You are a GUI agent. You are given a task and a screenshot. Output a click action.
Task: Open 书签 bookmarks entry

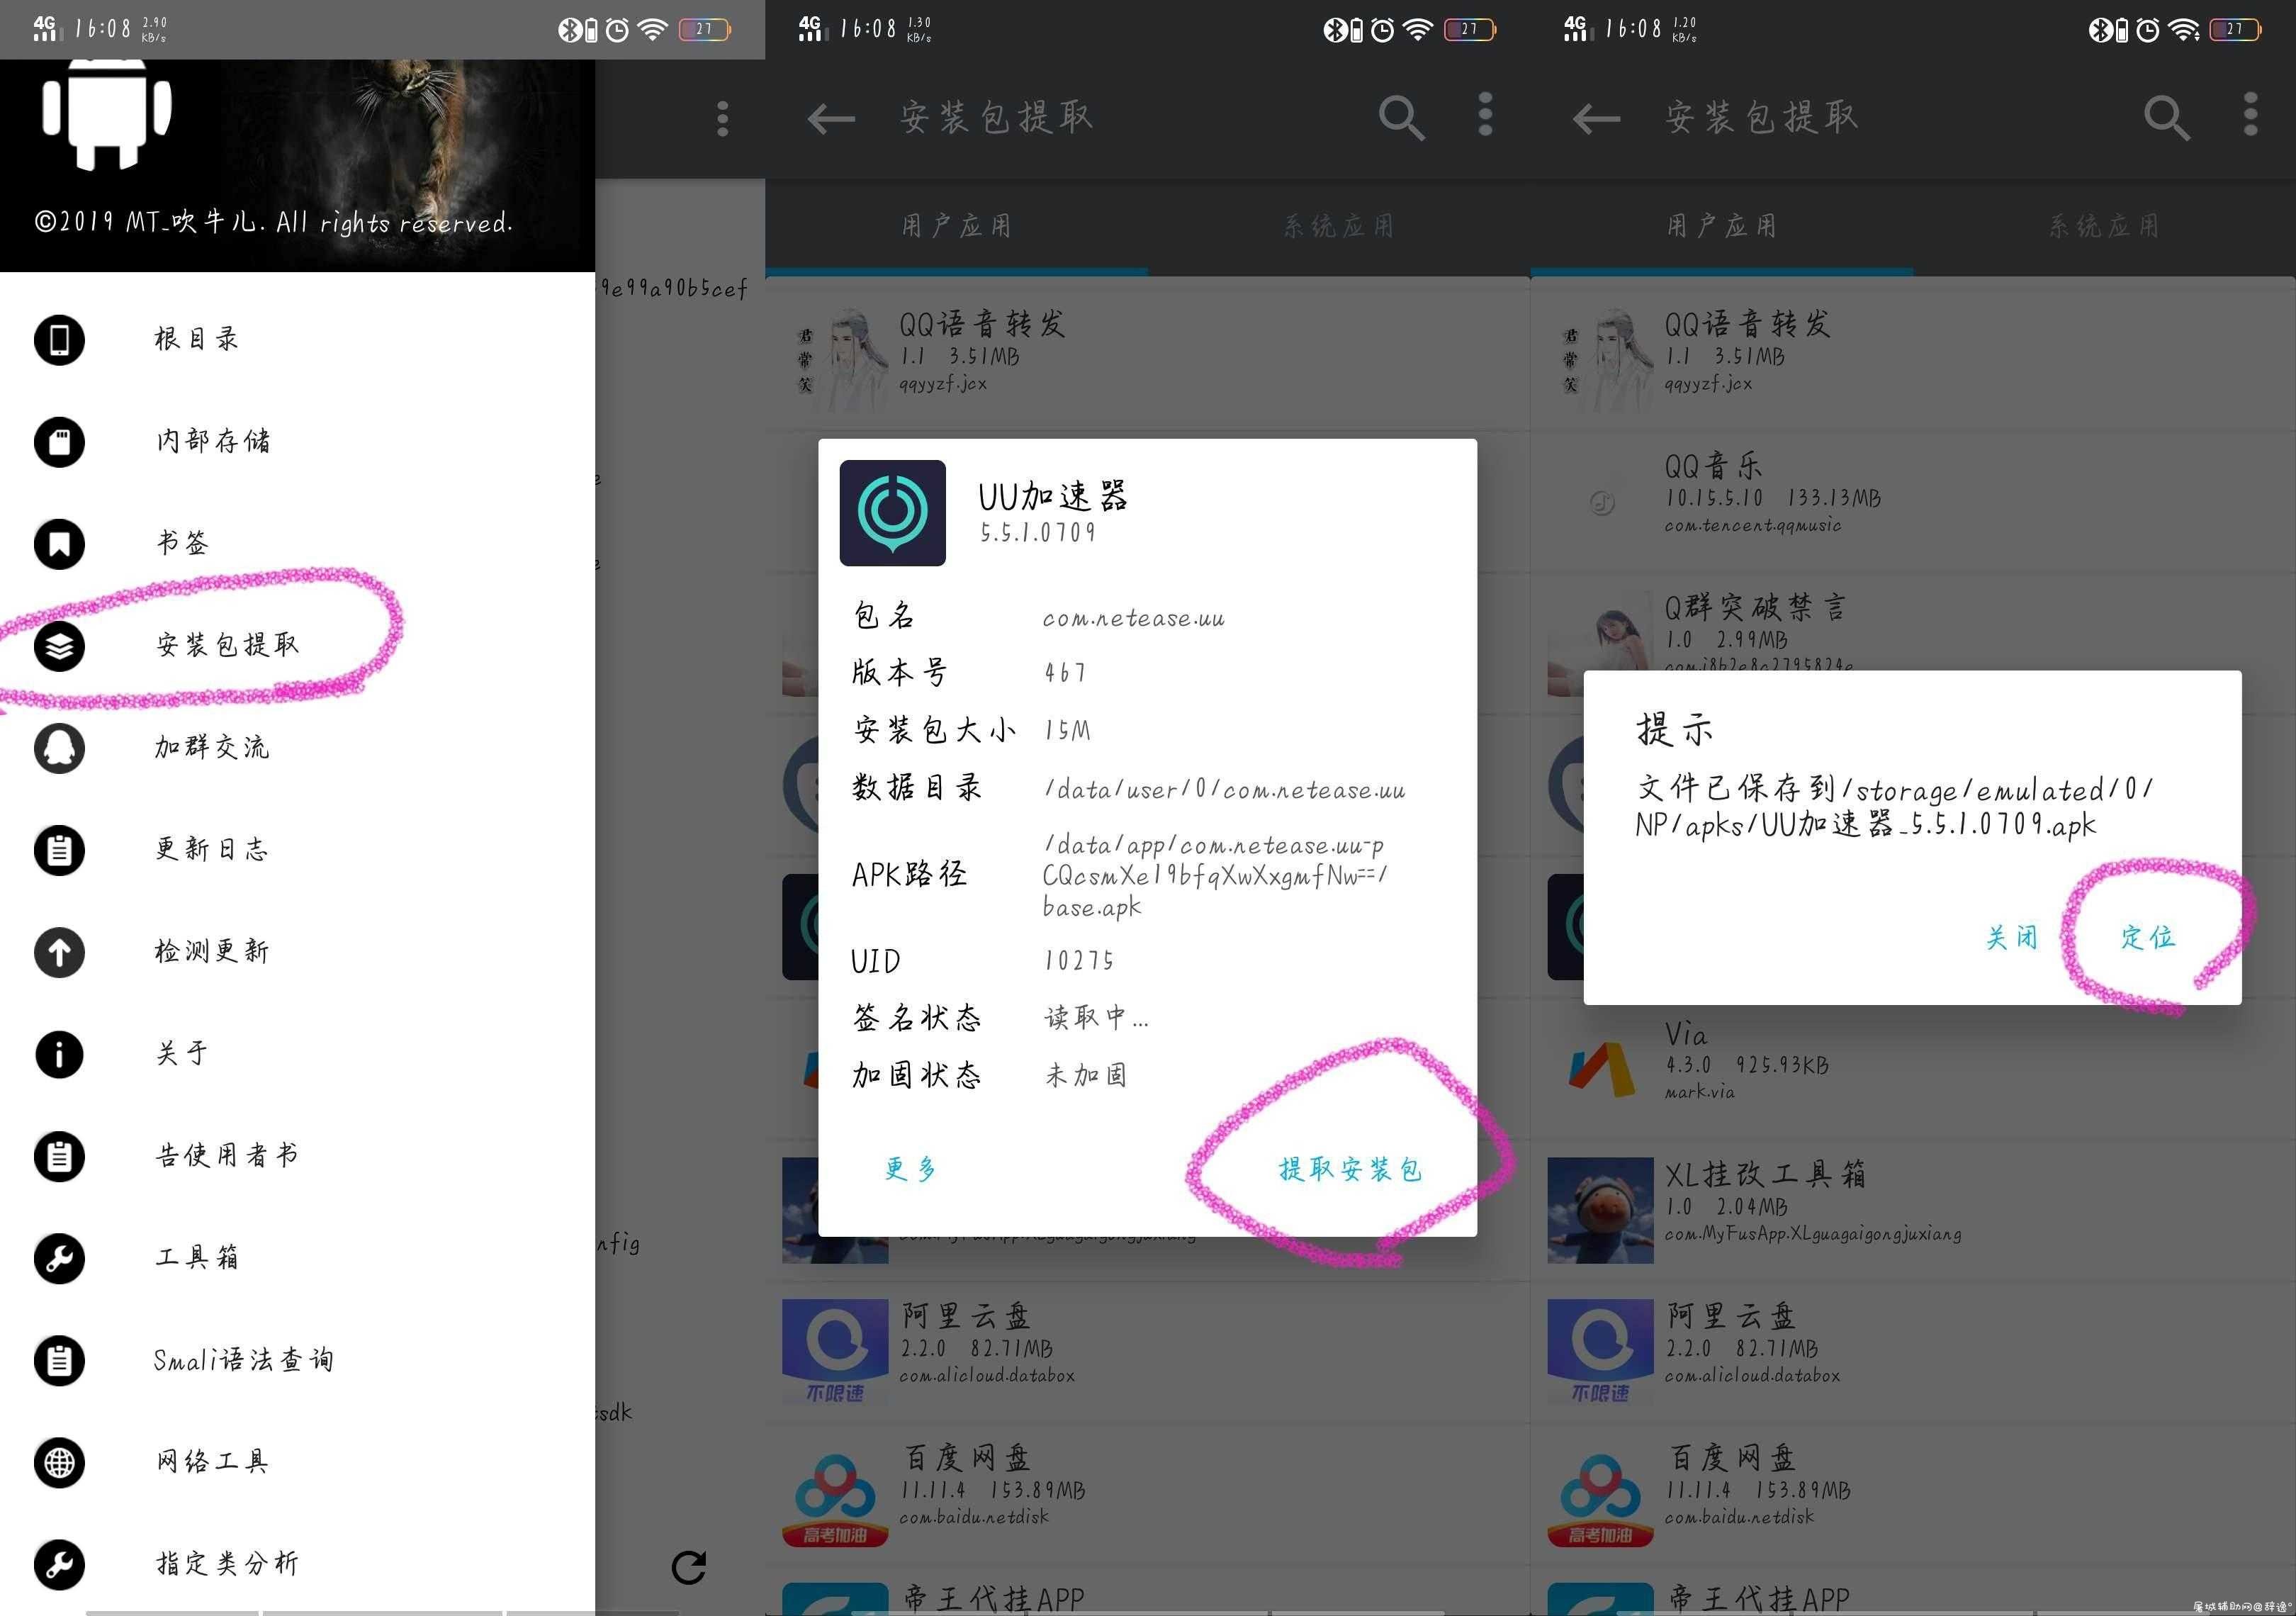(x=297, y=544)
